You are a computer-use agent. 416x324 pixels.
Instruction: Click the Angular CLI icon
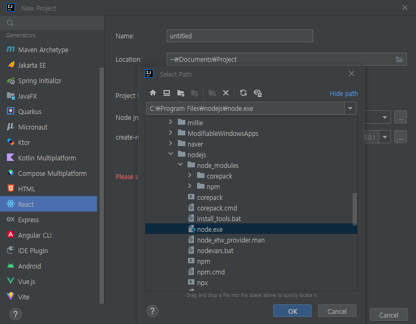(x=10, y=234)
